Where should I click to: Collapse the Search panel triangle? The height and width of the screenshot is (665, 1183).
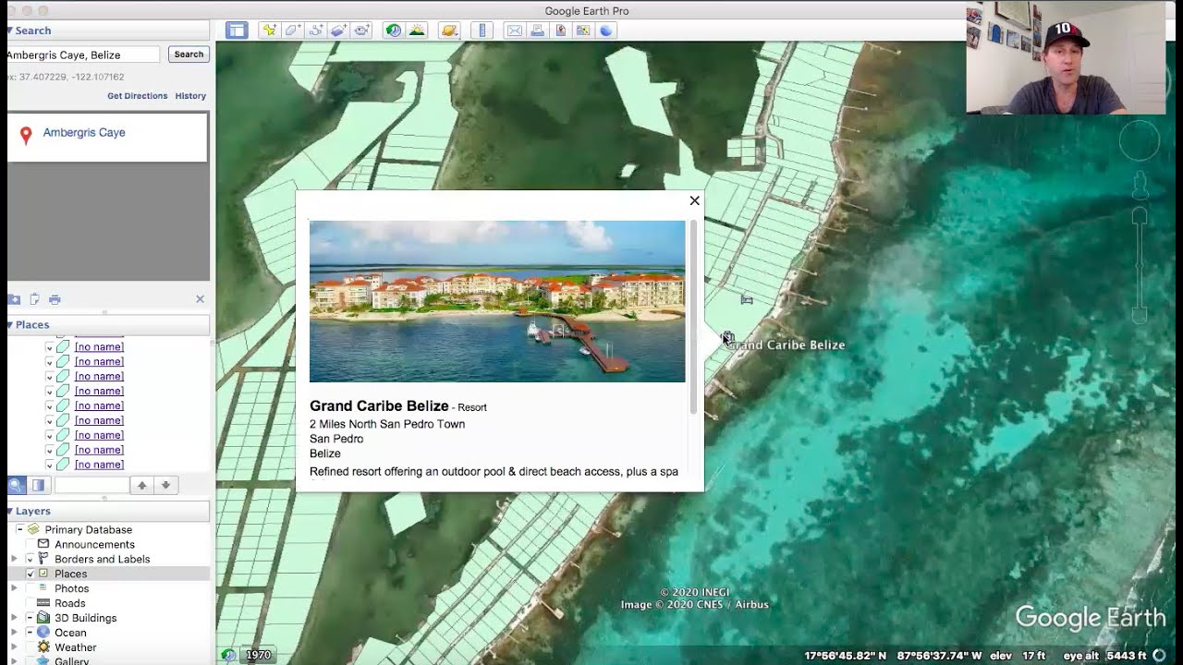[10, 30]
